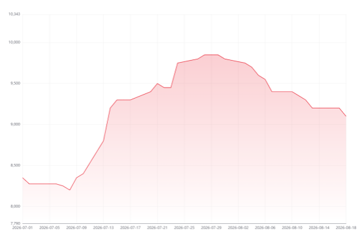Click the 2026-07-01 x-axis date label
The image size is (362, 237).
pos(22,228)
